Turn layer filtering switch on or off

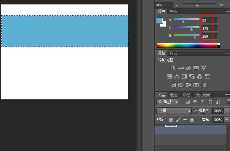point(228,102)
